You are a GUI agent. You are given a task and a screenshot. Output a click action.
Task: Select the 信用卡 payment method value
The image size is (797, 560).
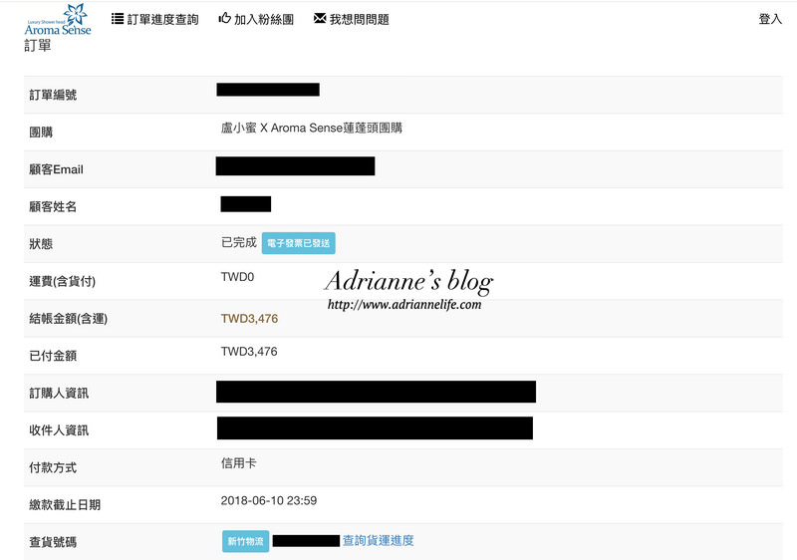[239, 463]
